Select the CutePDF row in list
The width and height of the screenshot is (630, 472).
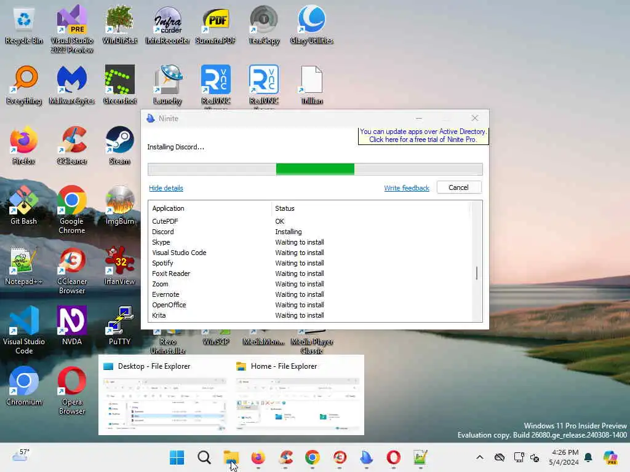point(309,221)
